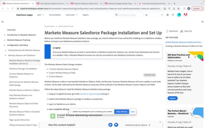Image resolution: width=205 pixels, height=128 pixels.
Task: Click the Instructor-led badge
Action: coord(150,75)
